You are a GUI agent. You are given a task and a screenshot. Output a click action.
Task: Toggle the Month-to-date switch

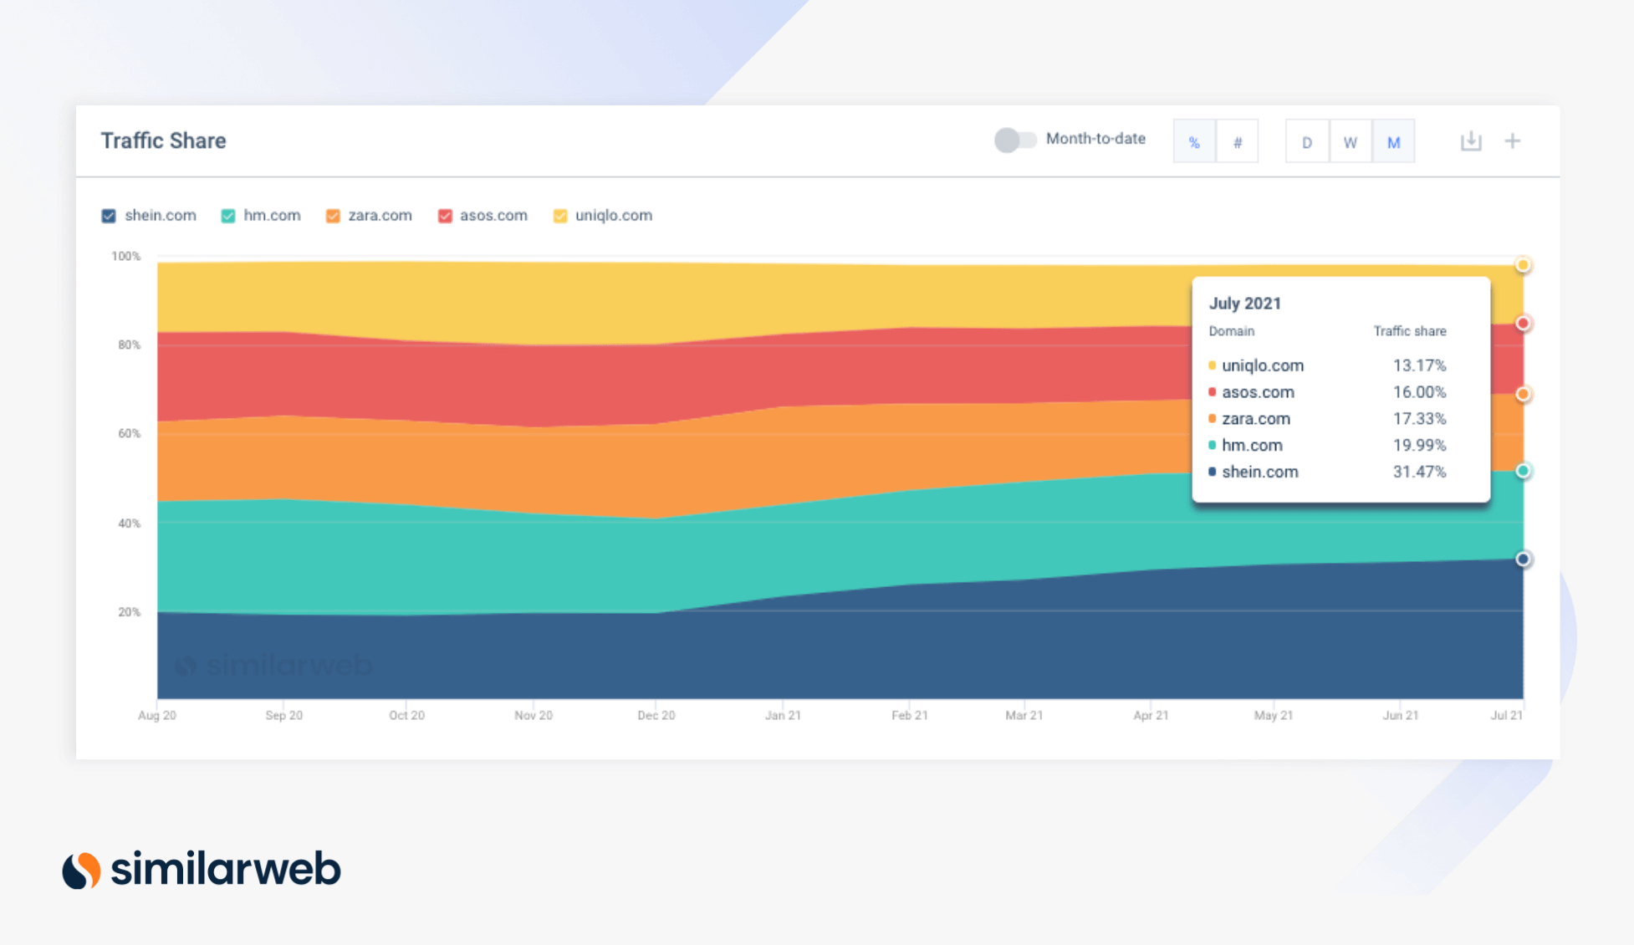click(1014, 140)
